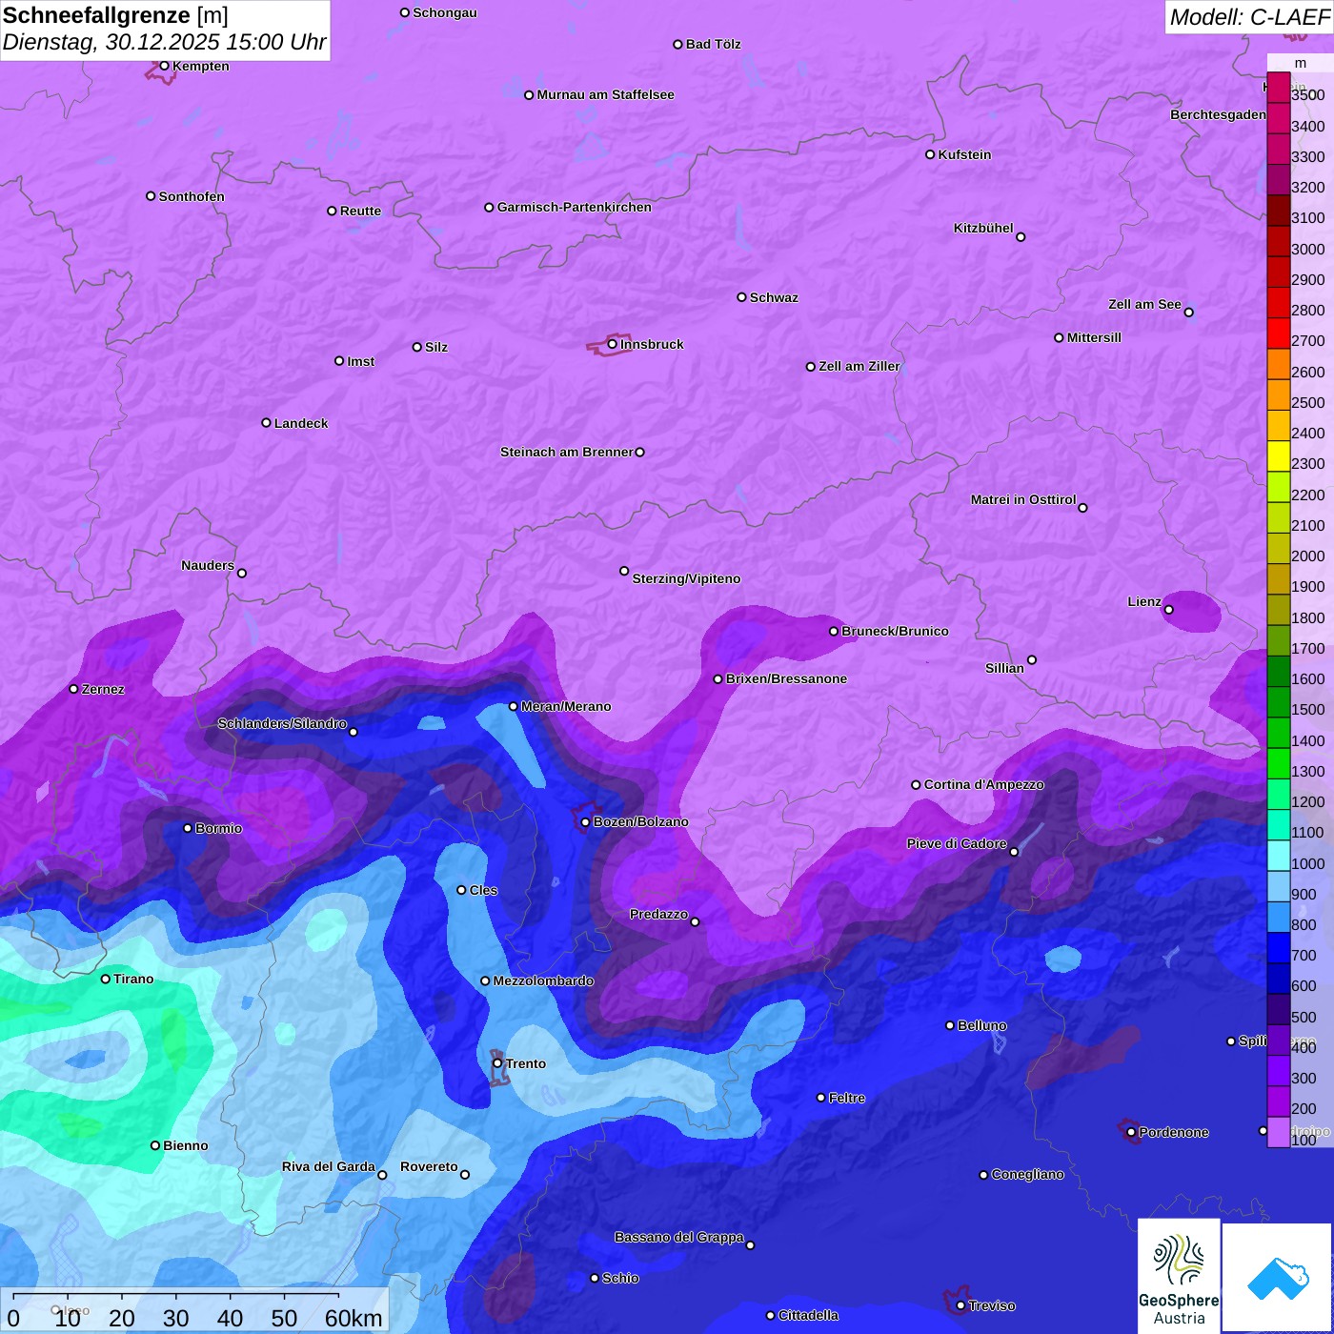
Task: Click the Kempten city marker dot
Action: [164, 66]
